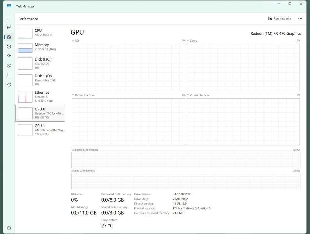Select the CPU performance item

click(x=40, y=33)
